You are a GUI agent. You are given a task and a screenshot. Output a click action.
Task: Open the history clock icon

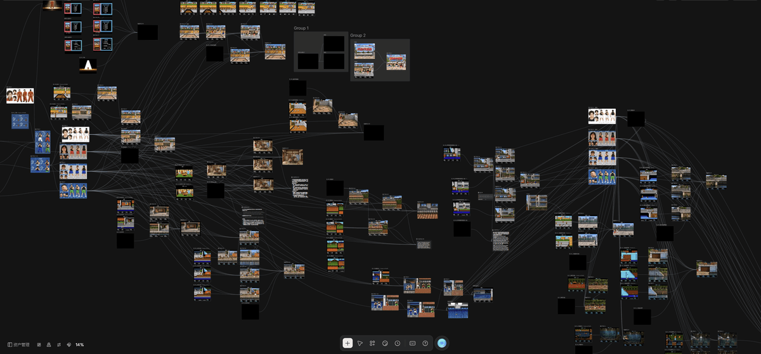pos(398,343)
